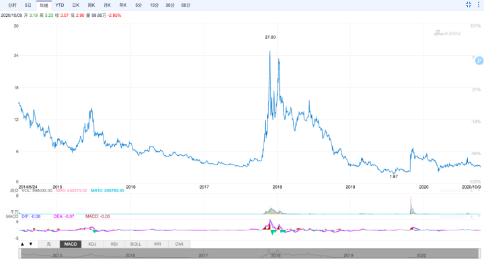Select the 5分 minute interval tab
The height and width of the screenshot is (260, 484).
pos(138,5)
